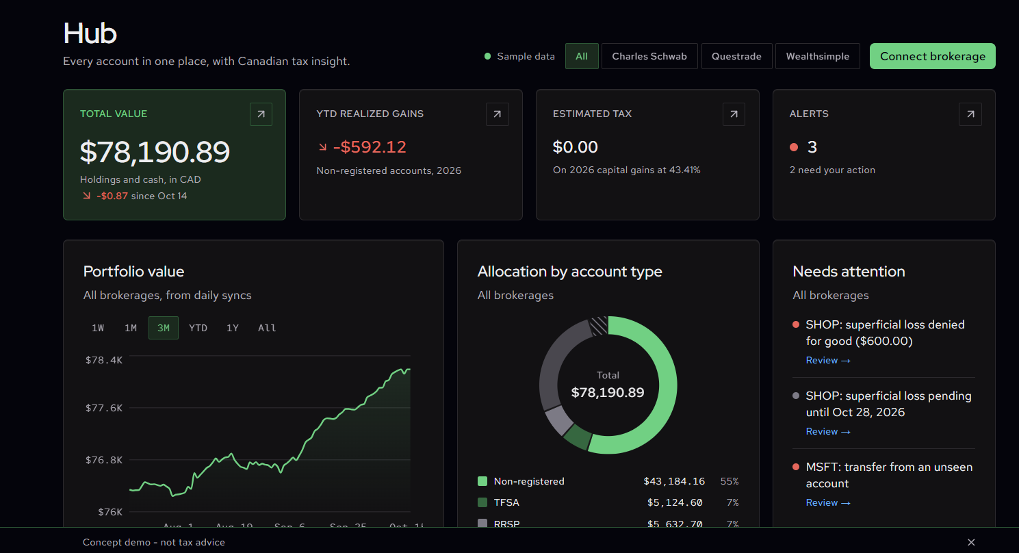Click the TFSA legend color swatch

[482, 502]
